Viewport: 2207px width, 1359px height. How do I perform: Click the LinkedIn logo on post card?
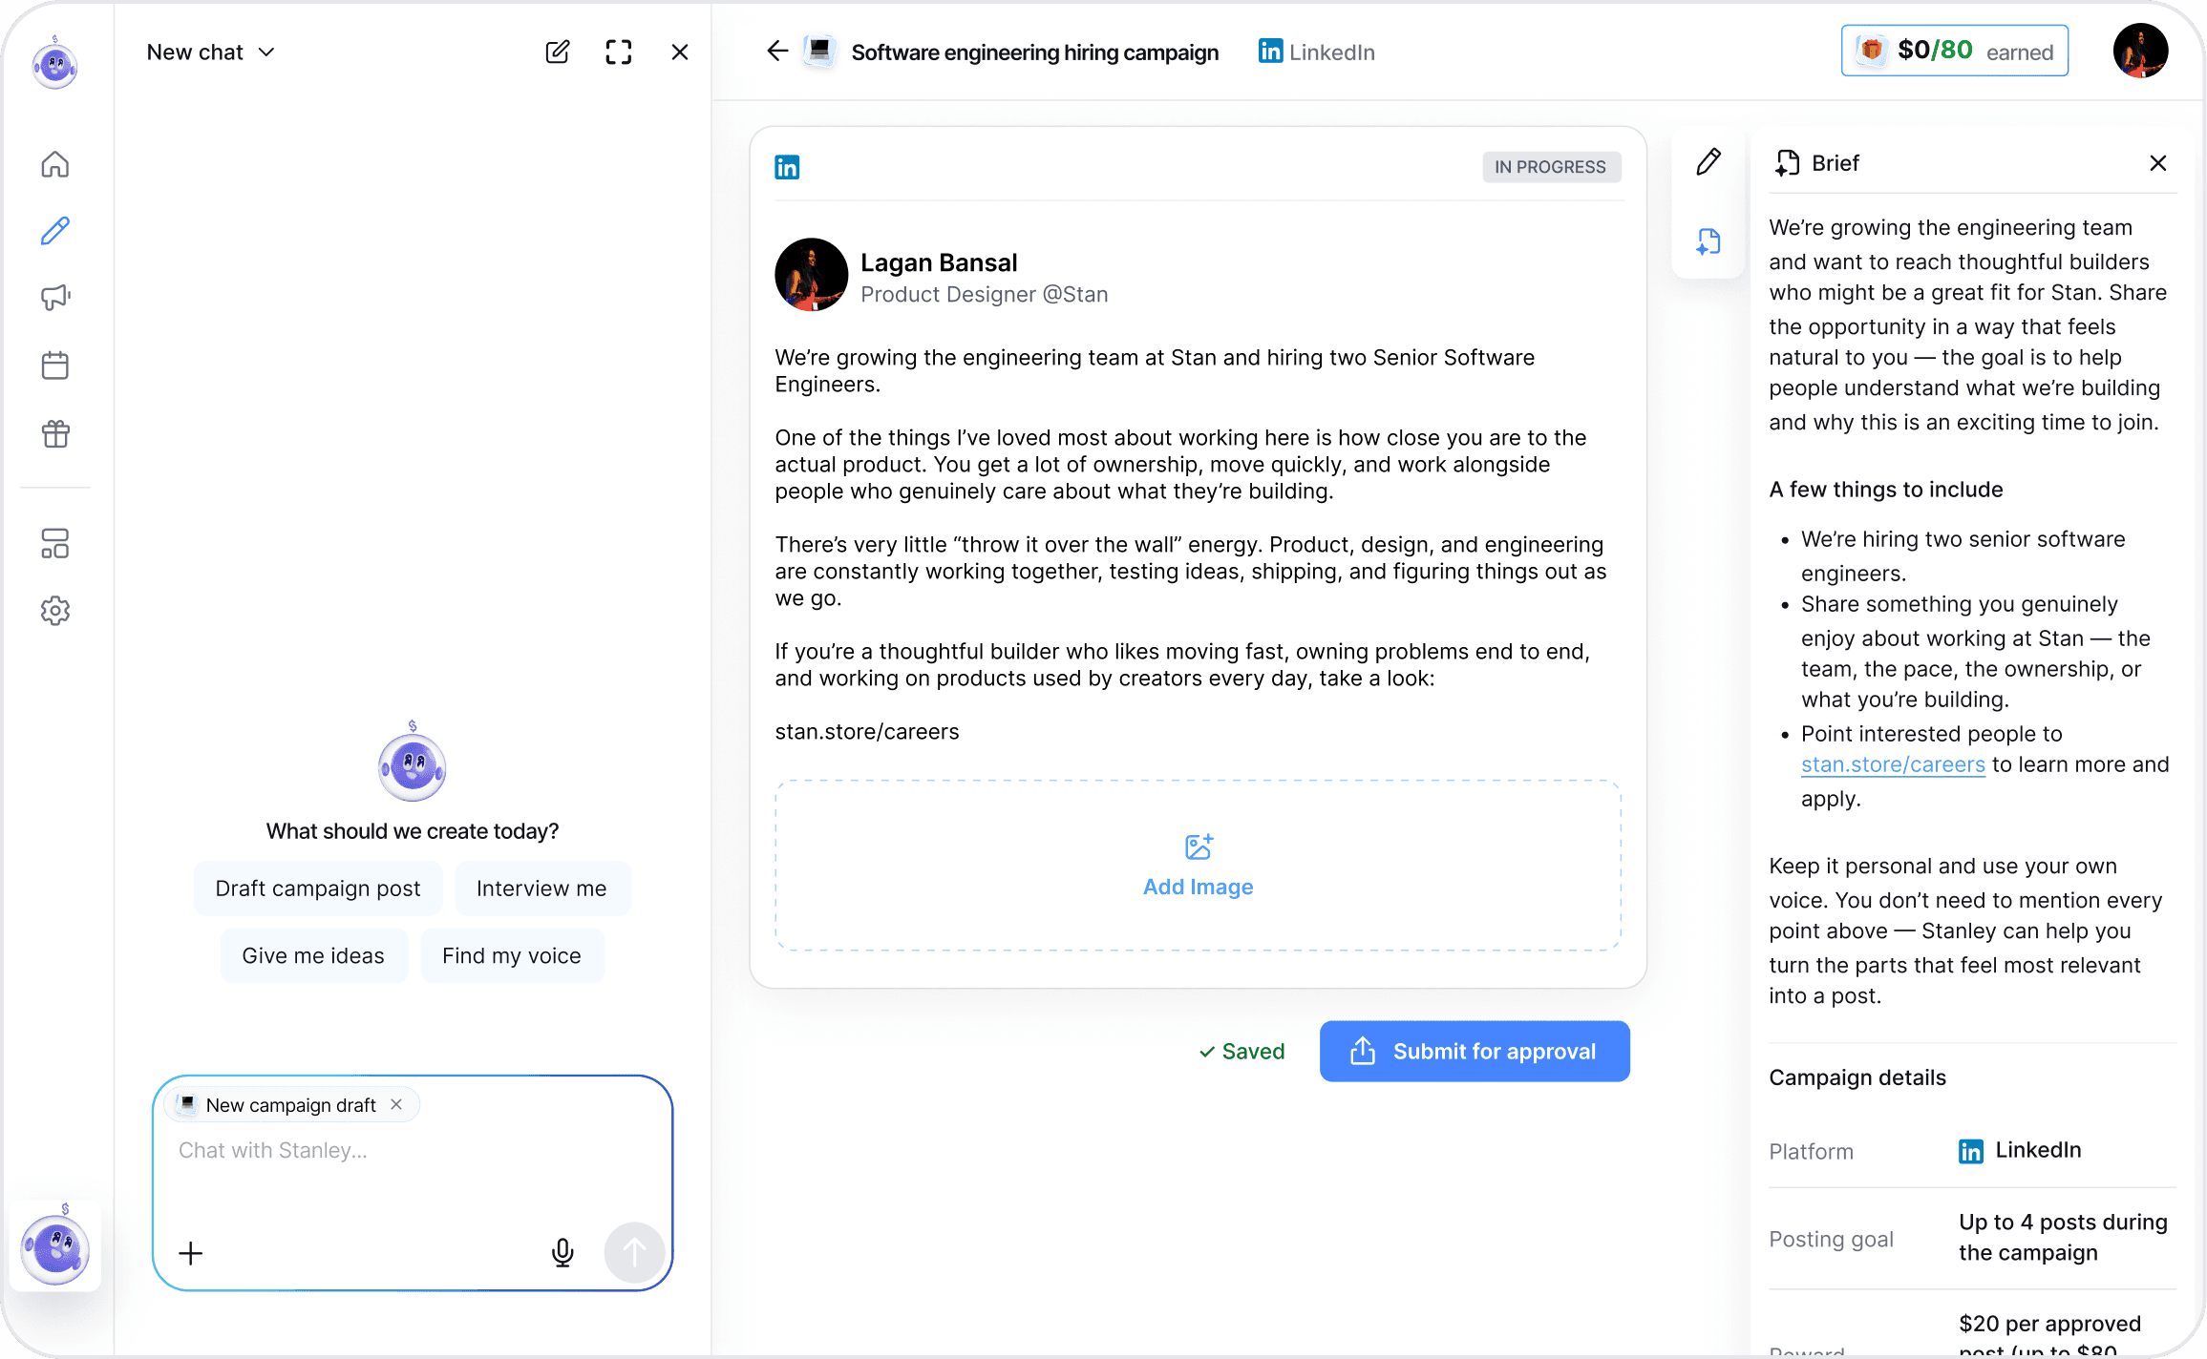click(x=787, y=167)
